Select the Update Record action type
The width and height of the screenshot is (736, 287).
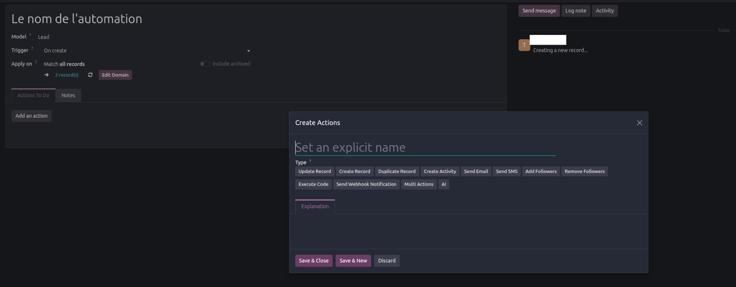pyautogui.click(x=315, y=172)
